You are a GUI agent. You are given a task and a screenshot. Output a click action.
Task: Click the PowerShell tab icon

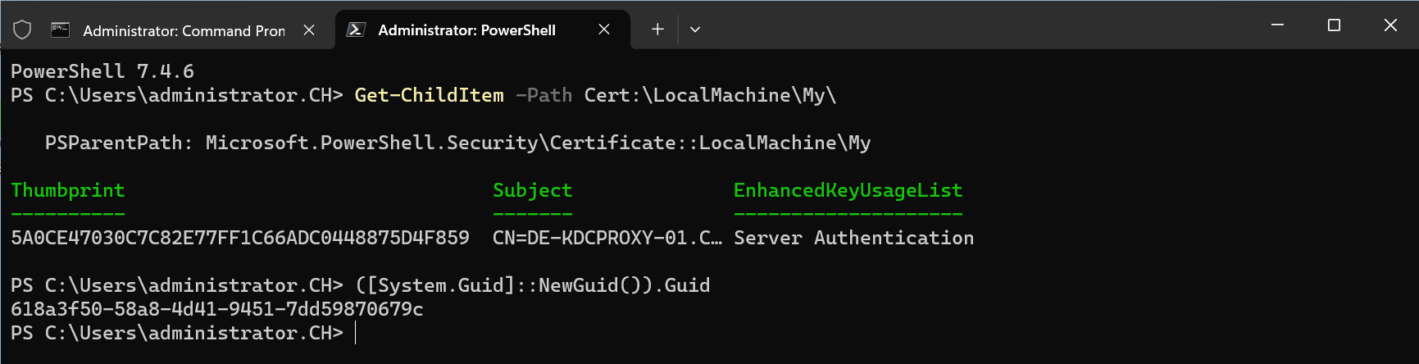[356, 30]
